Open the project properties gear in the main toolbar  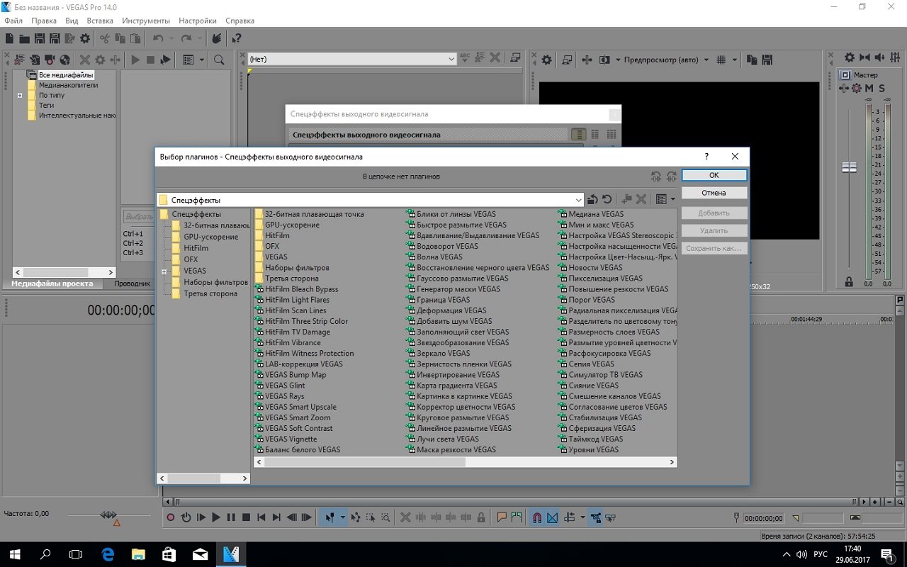coord(85,39)
